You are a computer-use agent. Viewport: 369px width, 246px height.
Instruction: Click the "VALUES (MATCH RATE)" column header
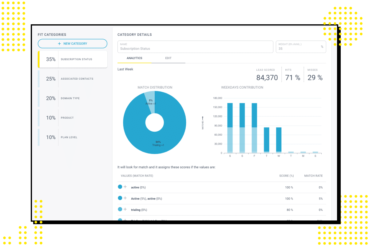(x=137, y=176)
